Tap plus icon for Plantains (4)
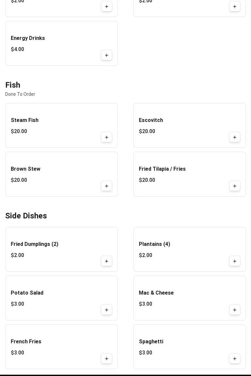This screenshot has width=251, height=376. click(235, 261)
